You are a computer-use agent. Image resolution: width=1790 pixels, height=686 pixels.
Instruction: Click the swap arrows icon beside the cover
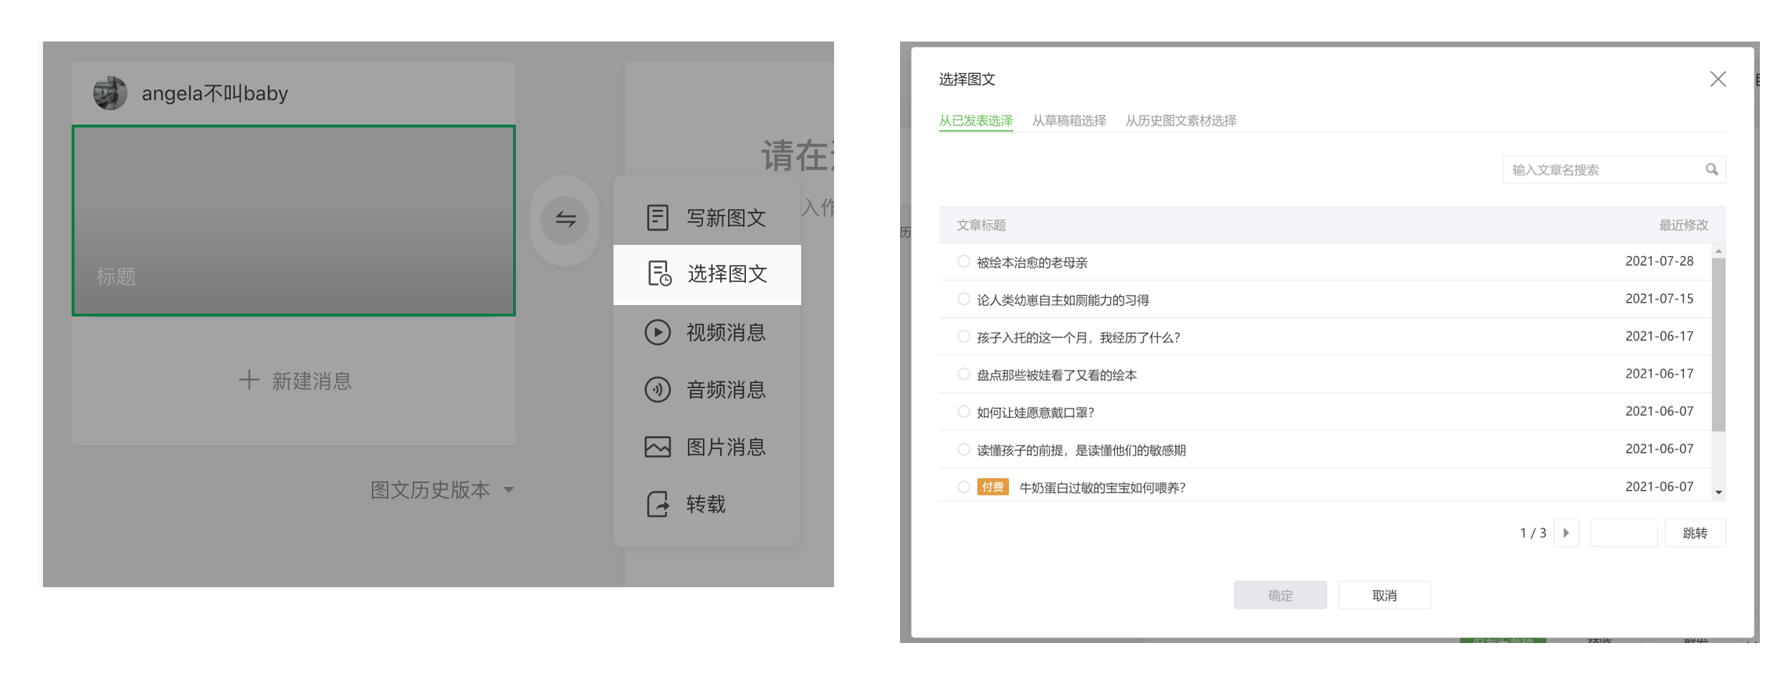click(565, 219)
